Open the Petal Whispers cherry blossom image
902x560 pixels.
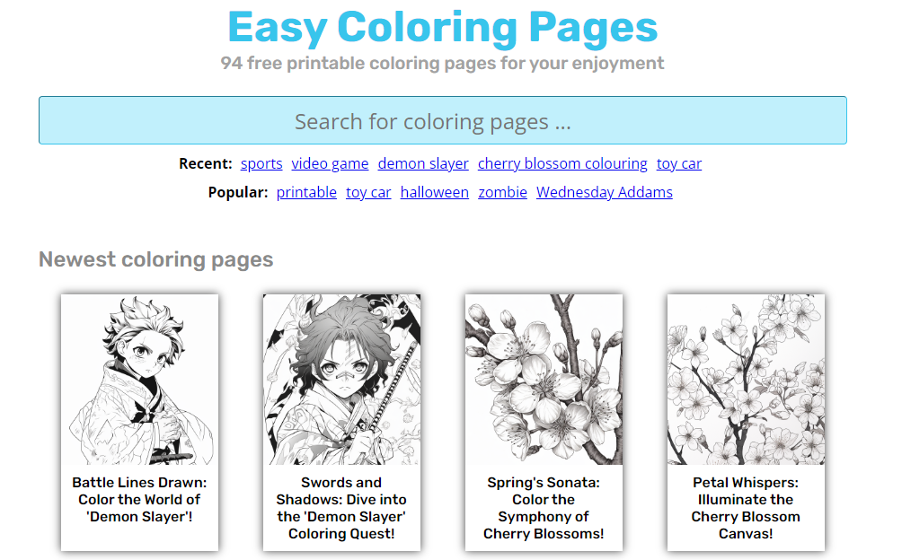click(746, 379)
